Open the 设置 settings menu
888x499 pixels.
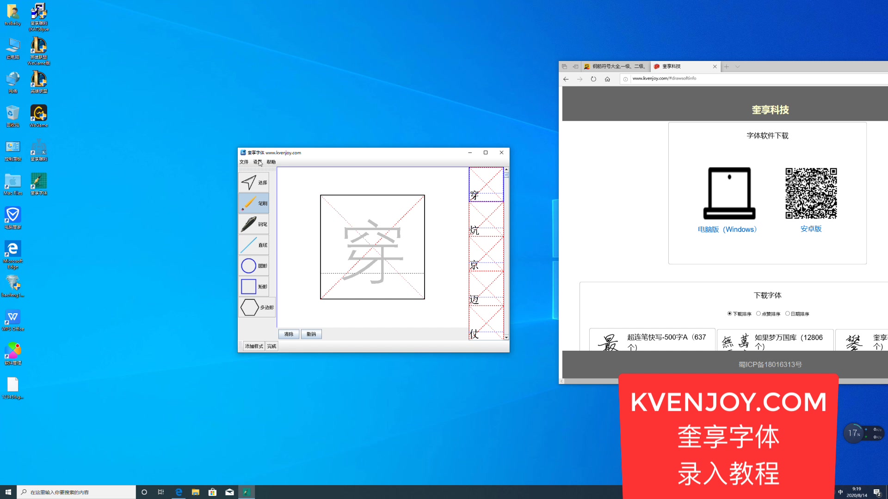pos(258,162)
